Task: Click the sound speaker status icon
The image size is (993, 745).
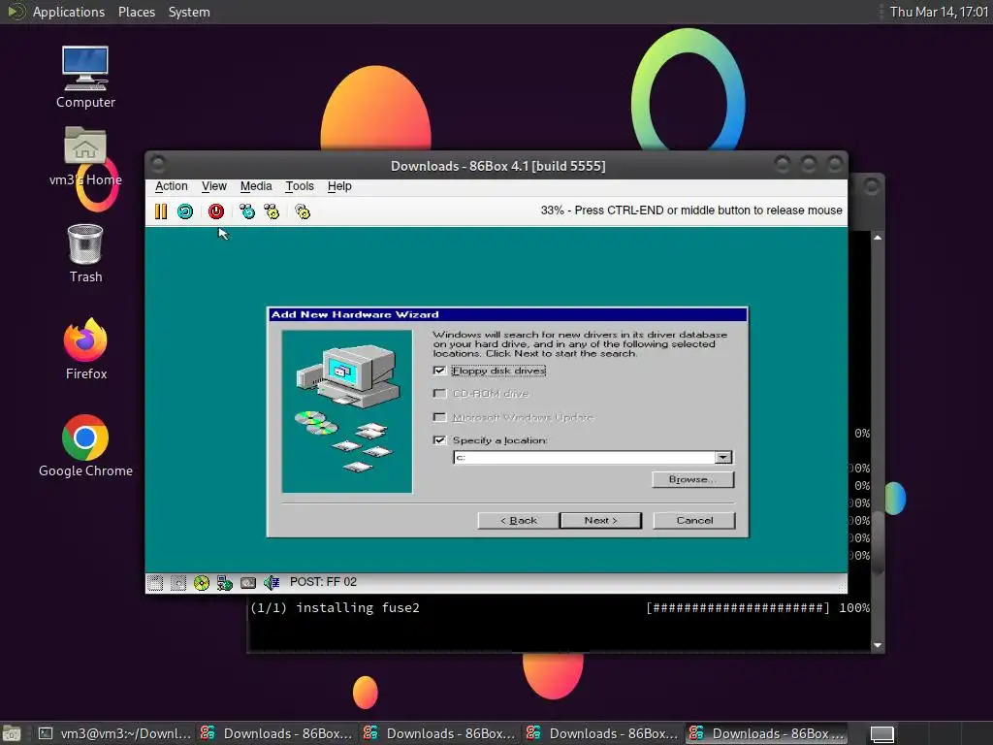Action: coord(272,583)
